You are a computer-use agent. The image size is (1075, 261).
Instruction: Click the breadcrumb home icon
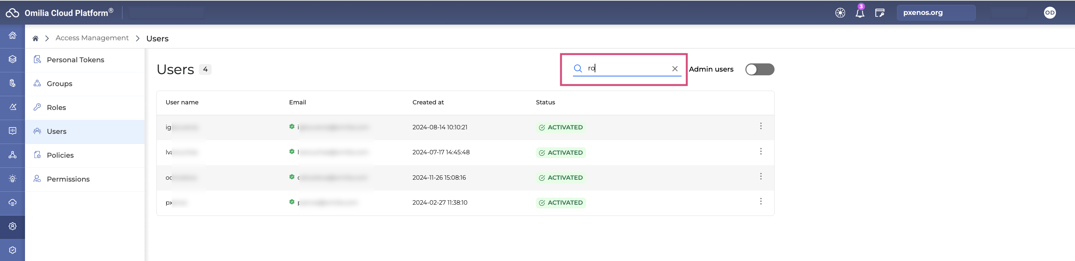(35, 39)
